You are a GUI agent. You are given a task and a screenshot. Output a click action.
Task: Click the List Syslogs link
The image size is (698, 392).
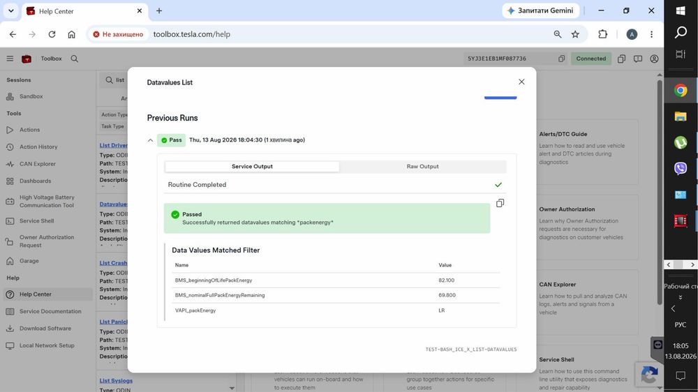[x=116, y=380]
